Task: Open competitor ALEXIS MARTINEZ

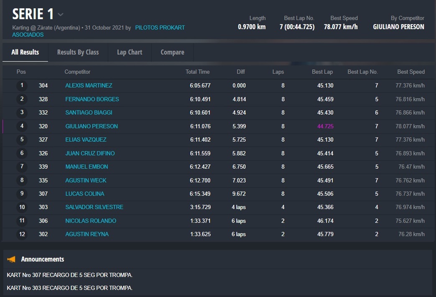Action: pos(89,86)
